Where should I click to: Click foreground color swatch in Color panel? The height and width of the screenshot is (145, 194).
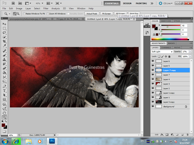(x=154, y=26)
